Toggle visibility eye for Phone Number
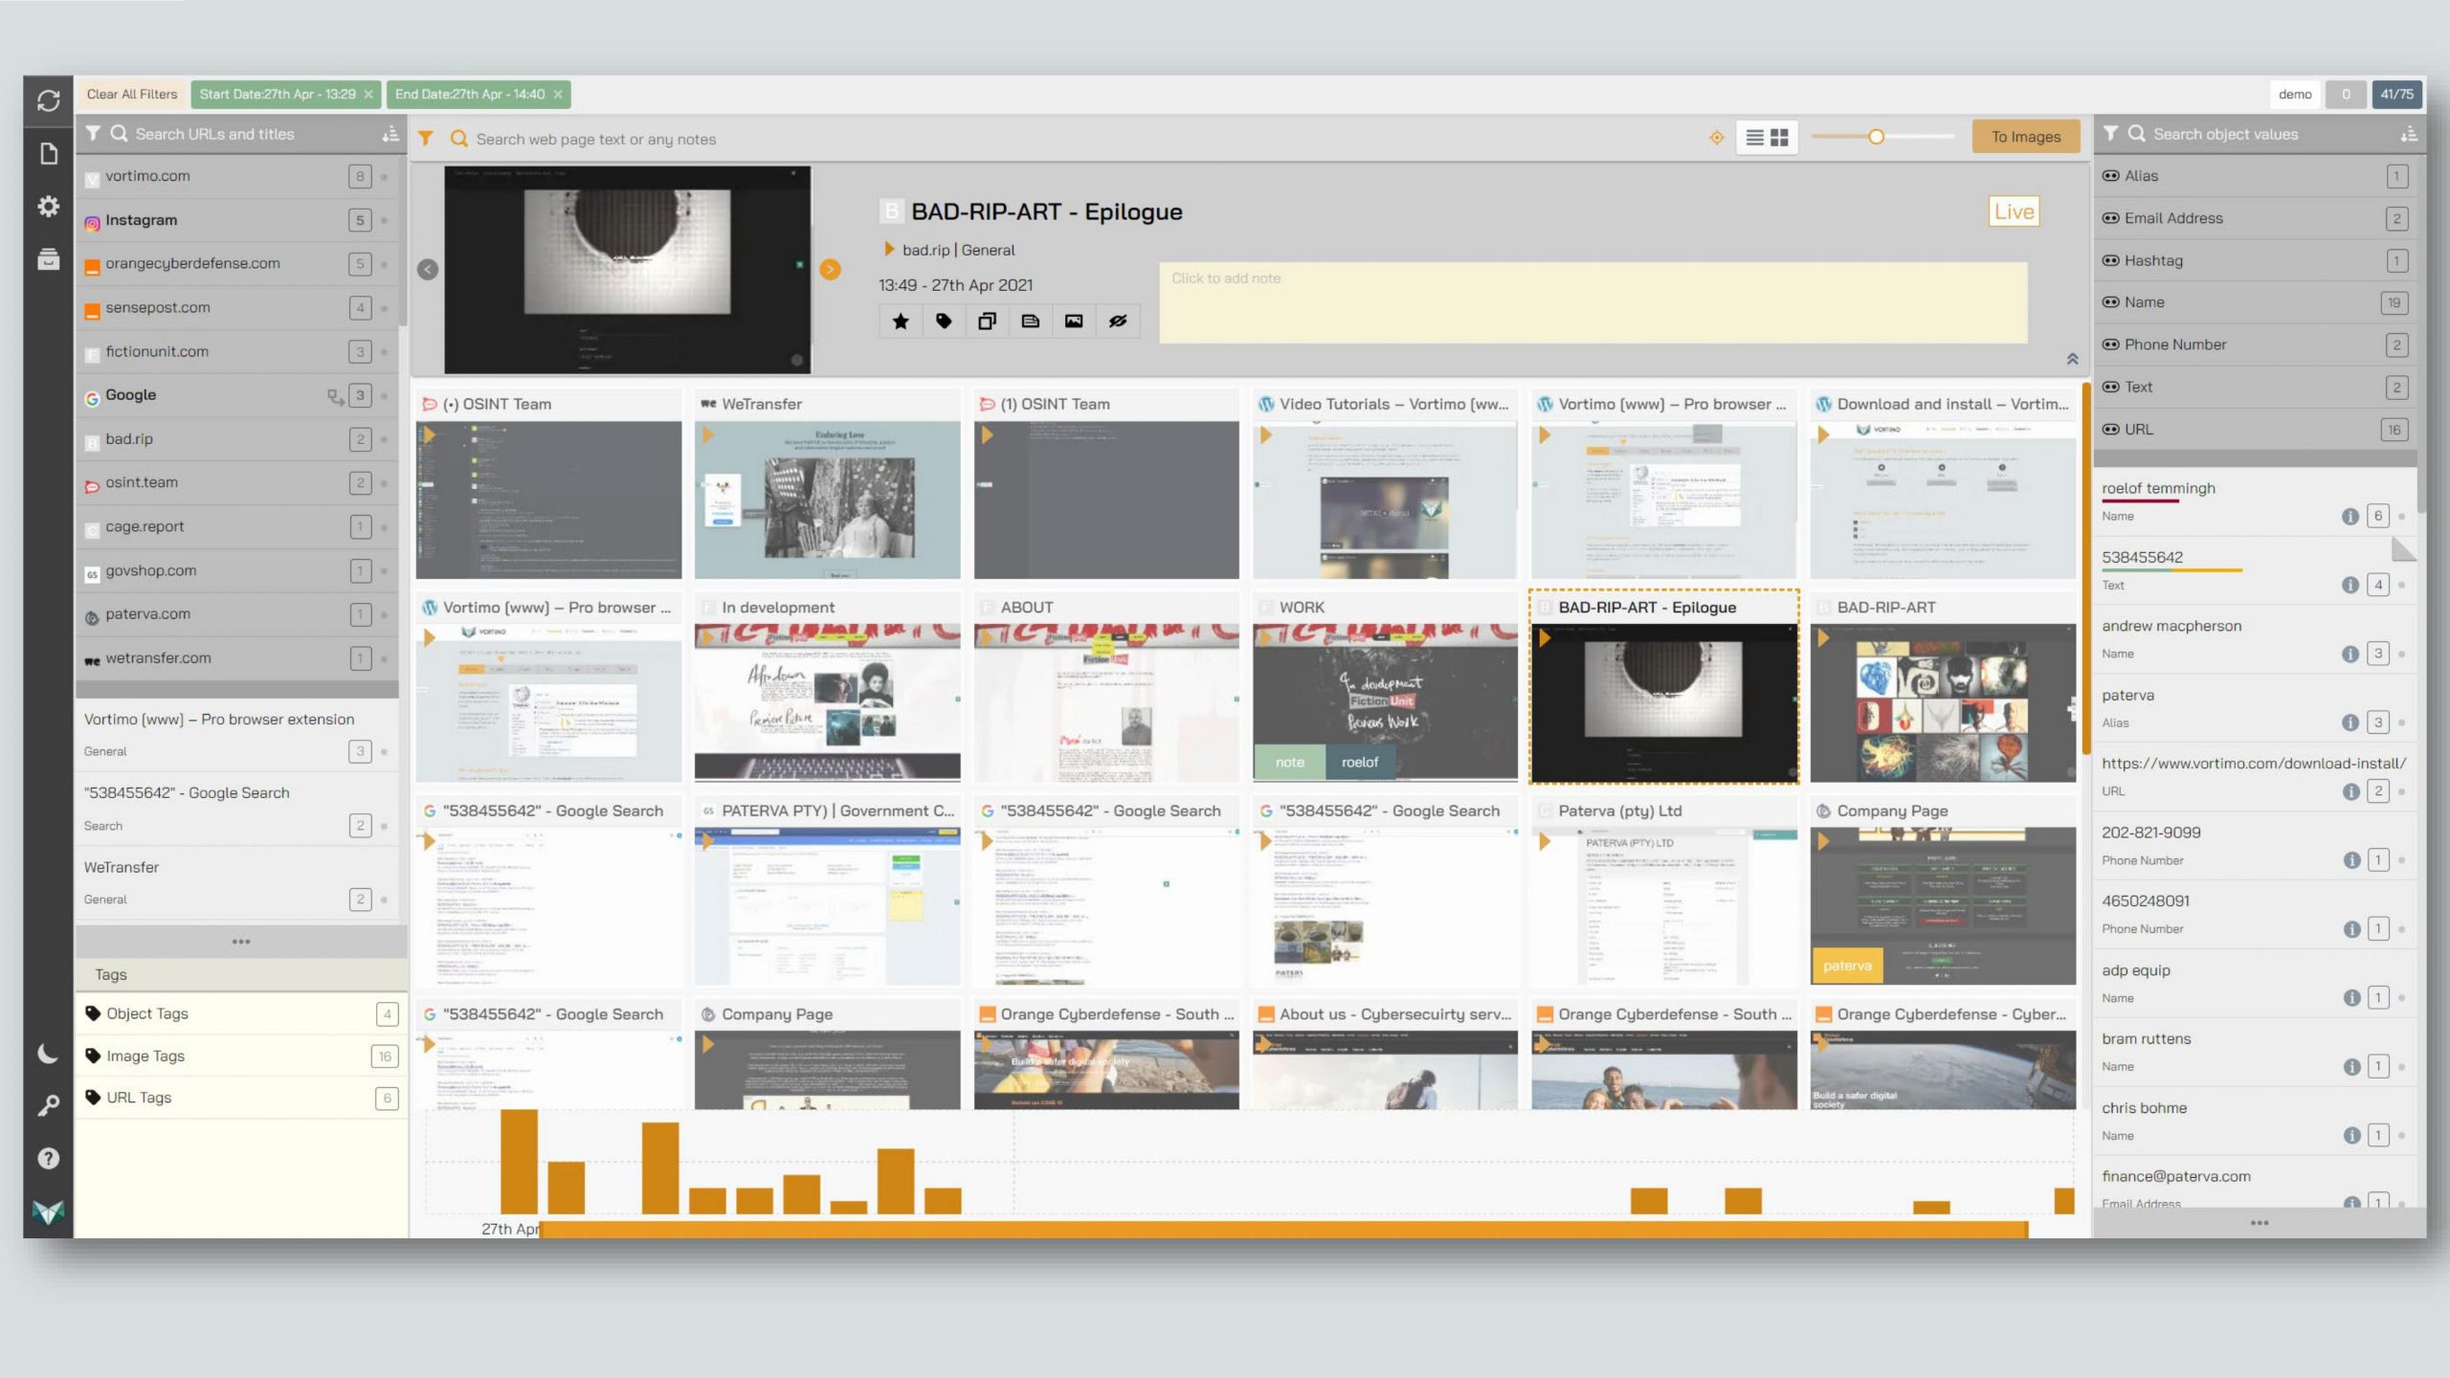The height and width of the screenshot is (1378, 2450). (x=2110, y=344)
